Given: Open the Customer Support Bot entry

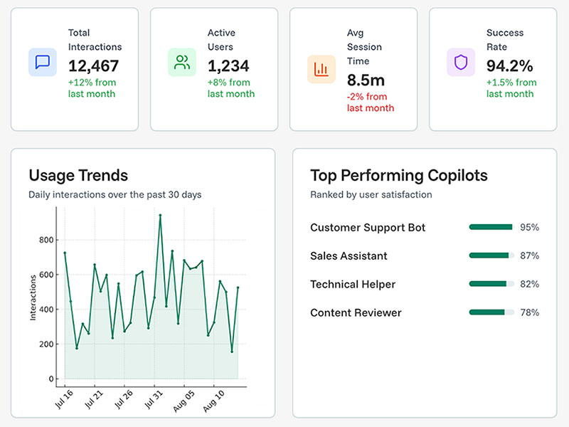Looking at the screenshot, I should pos(368,228).
